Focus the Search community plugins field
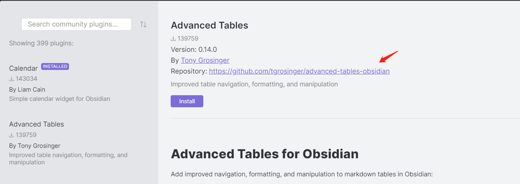The height and width of the screenshot is (184, 520). [x=76, y=24]
